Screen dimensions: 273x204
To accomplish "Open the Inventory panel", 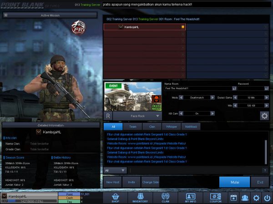I will coord(140,198).
